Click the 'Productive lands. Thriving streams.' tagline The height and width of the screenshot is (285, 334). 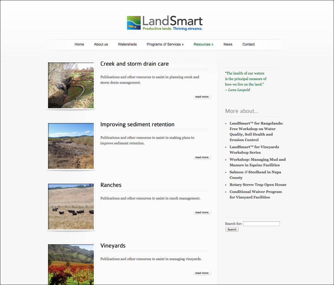pos(172,28)
